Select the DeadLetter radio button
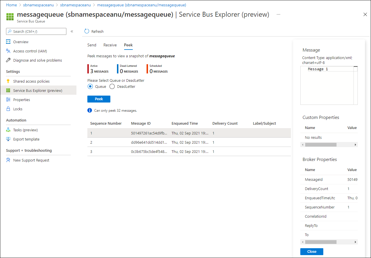The width and height of the screenshot is (371, 258). (112, 86)
